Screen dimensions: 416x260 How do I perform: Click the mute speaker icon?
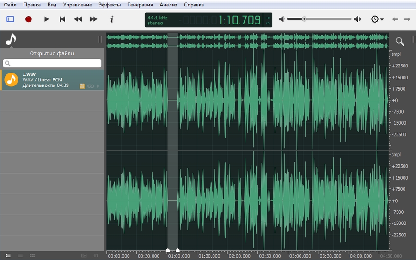(282, 19)
